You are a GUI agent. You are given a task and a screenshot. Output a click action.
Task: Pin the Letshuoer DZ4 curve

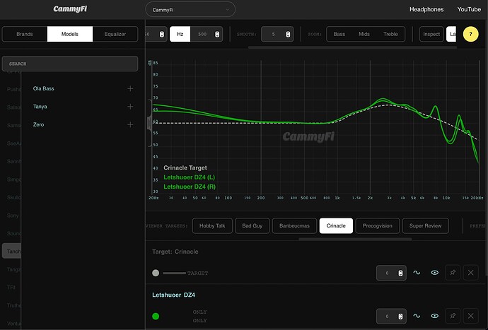453,316
